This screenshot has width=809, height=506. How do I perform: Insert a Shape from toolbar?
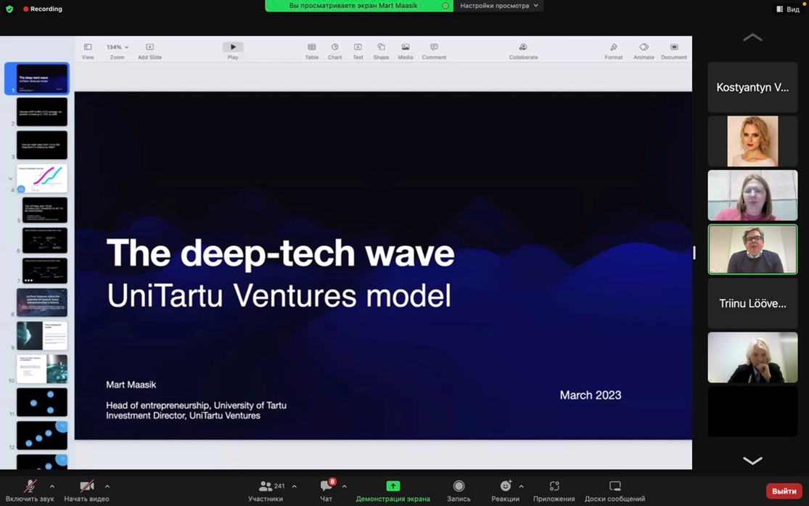coord(381,47)
